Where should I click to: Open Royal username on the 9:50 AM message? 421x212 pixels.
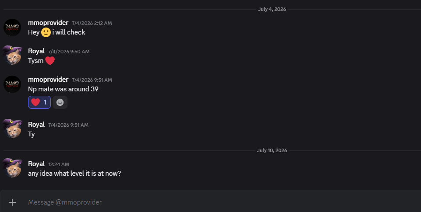(x=36, y=51)
